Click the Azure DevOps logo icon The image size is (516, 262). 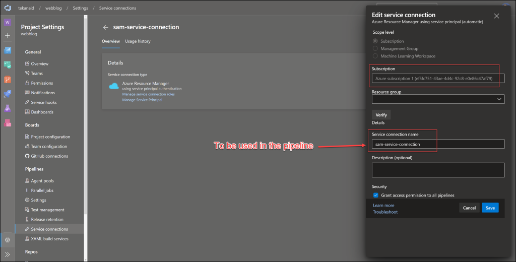click(8, 8)
